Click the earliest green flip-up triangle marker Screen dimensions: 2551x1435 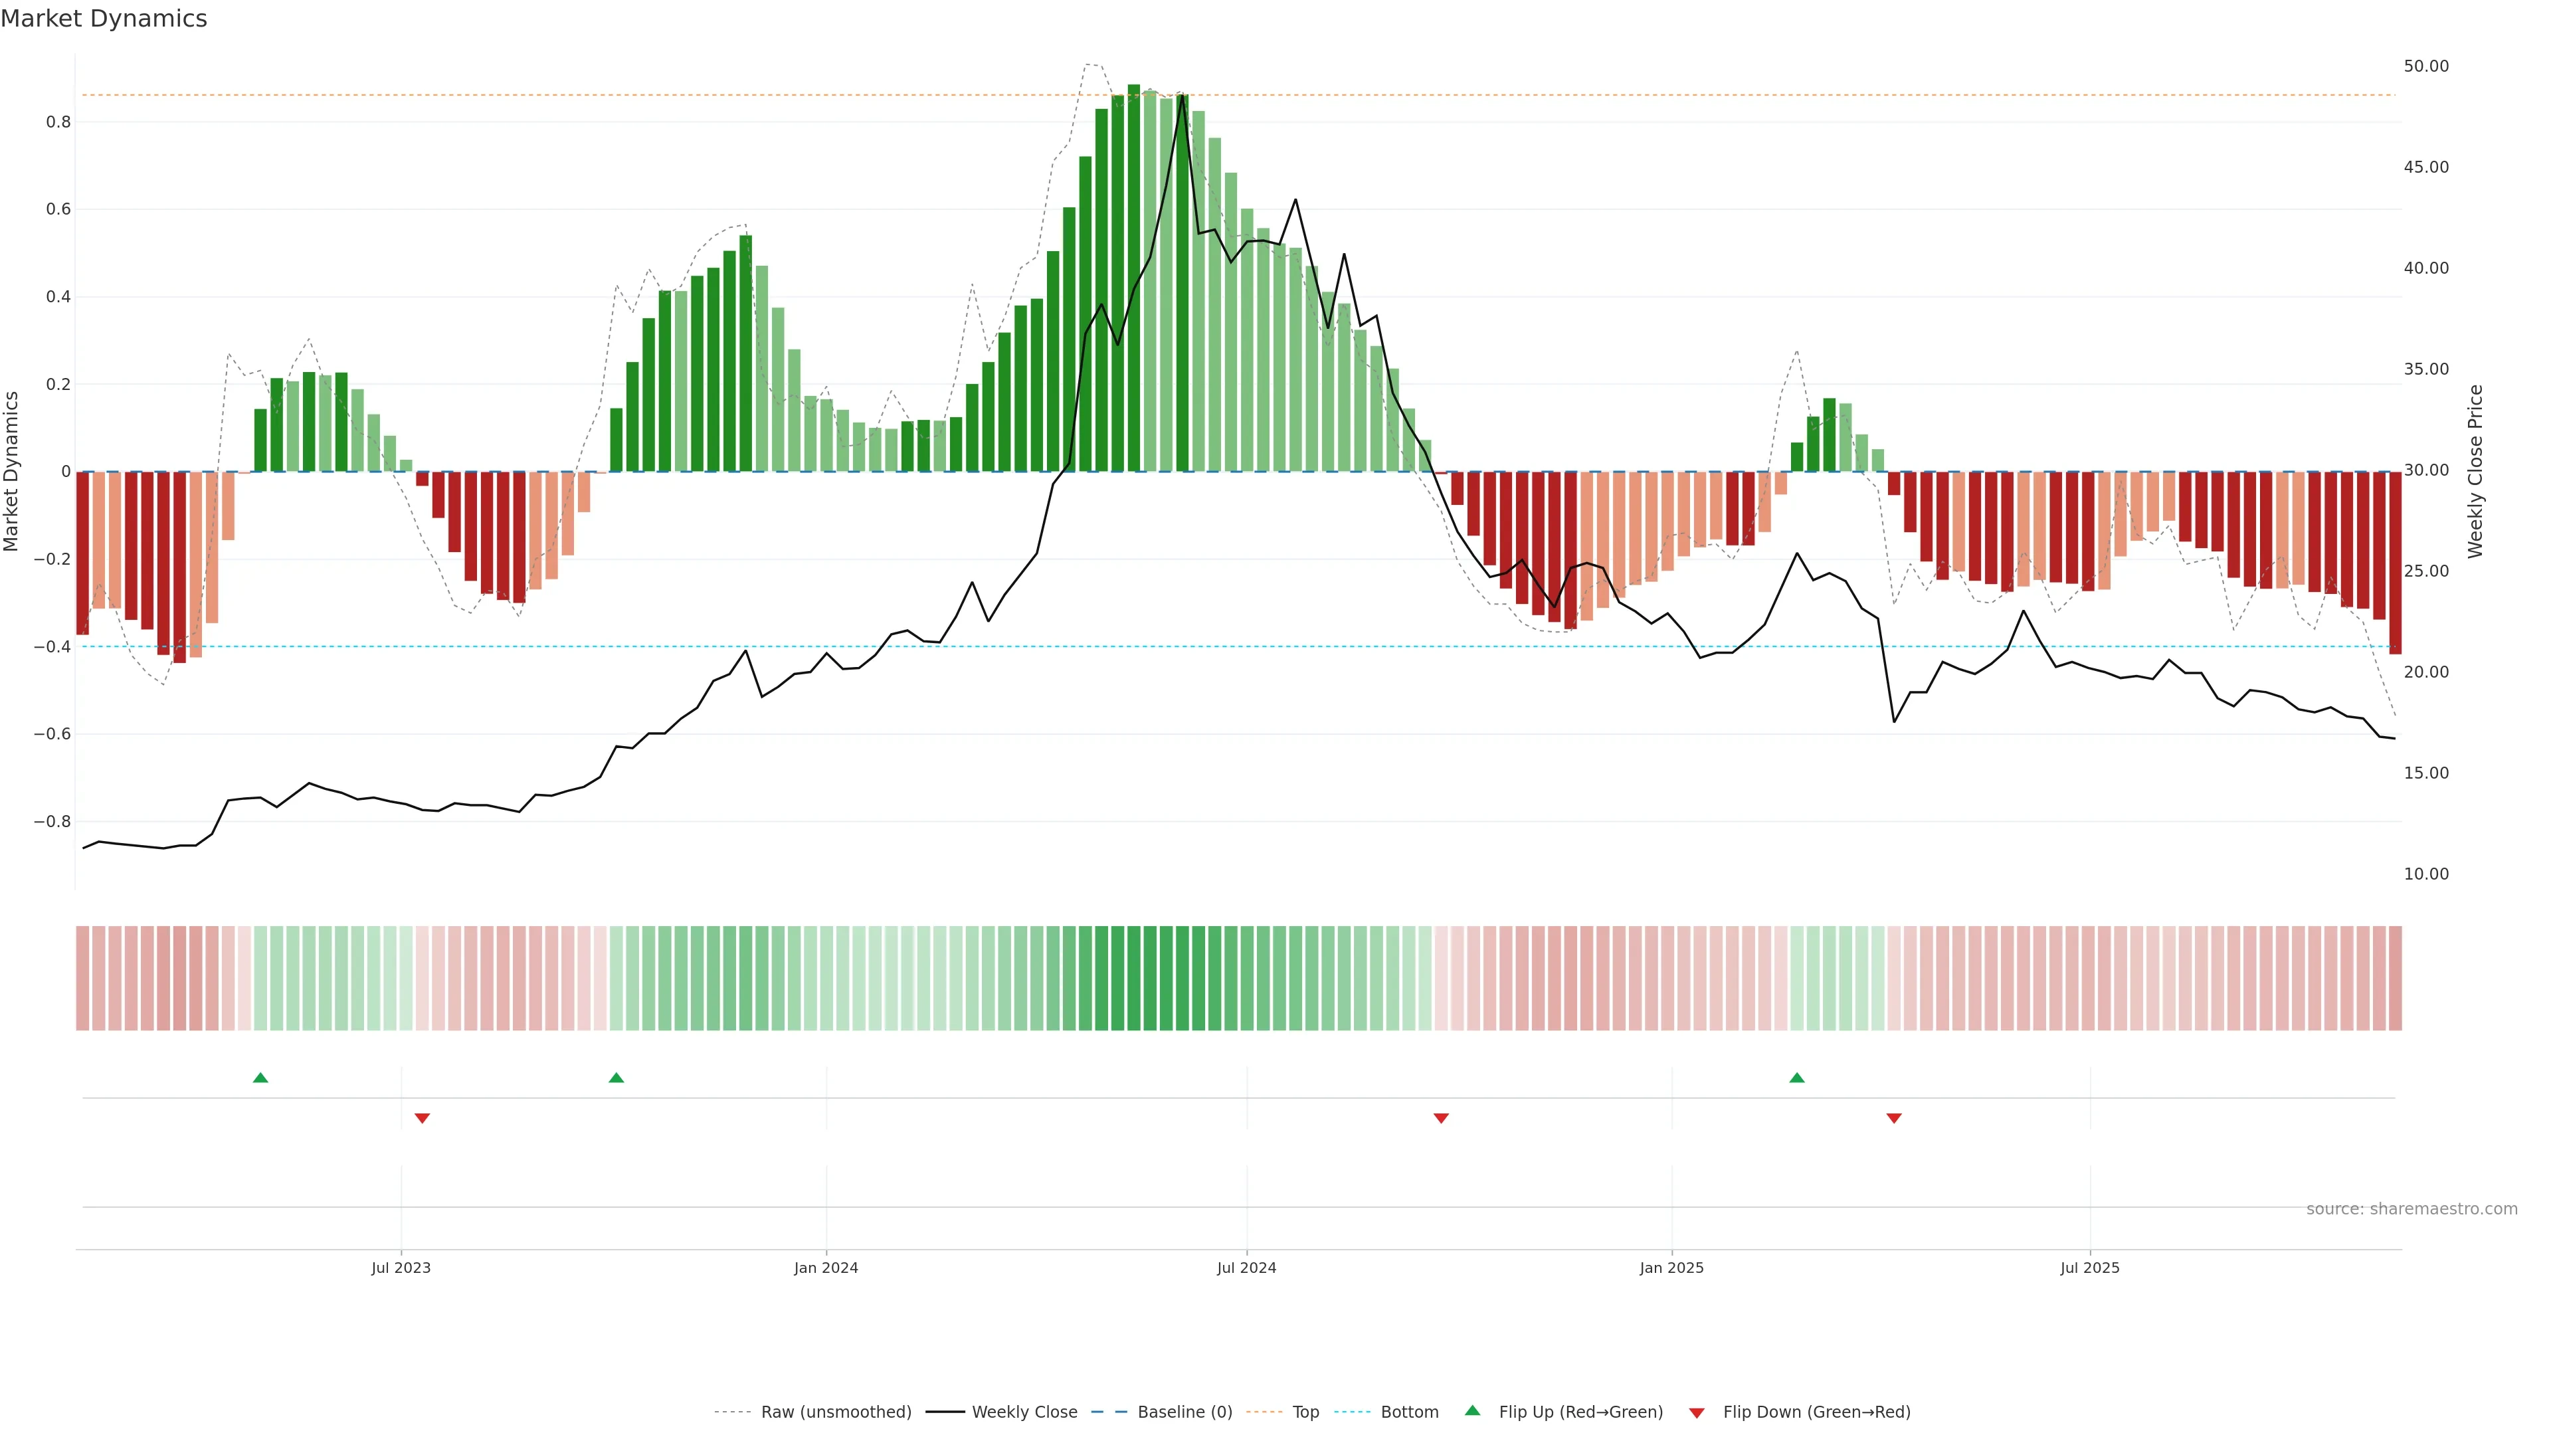pyautogui.click(x=260, y=1078)
